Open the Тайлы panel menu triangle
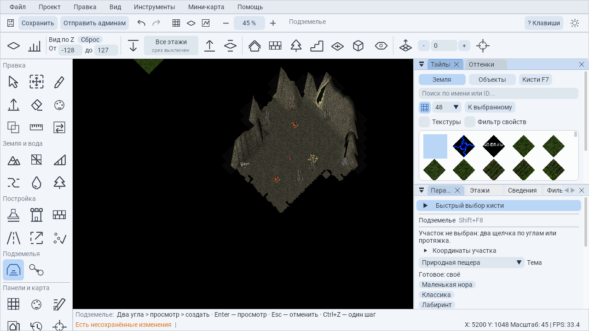 pos(422,64)
